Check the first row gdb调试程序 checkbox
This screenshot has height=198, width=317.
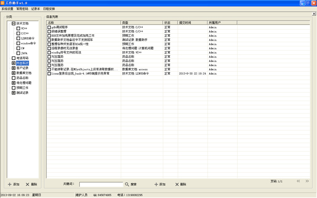coord(49,27)
